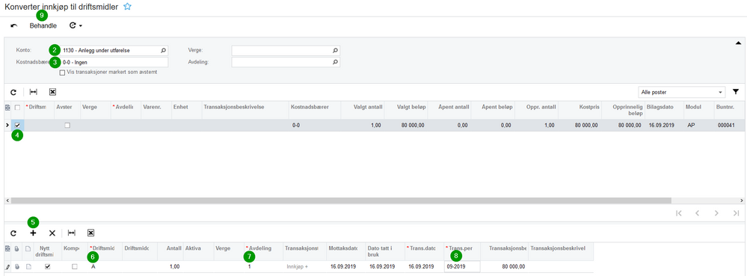Go to the previous page of the upper grid

point(697,213)
